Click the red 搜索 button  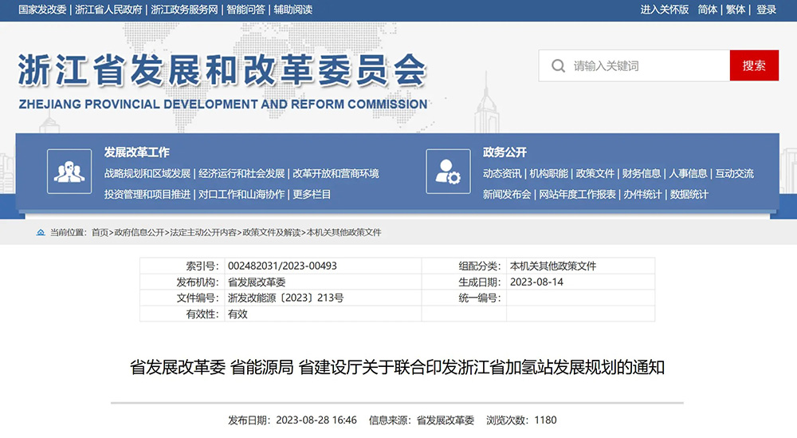pos(754,65)
